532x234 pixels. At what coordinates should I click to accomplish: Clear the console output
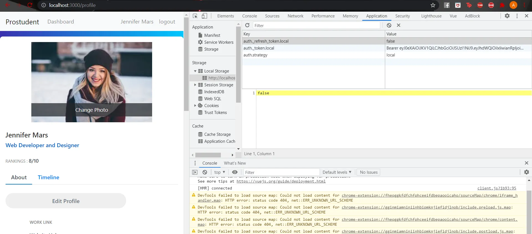(x=205, y=172)
